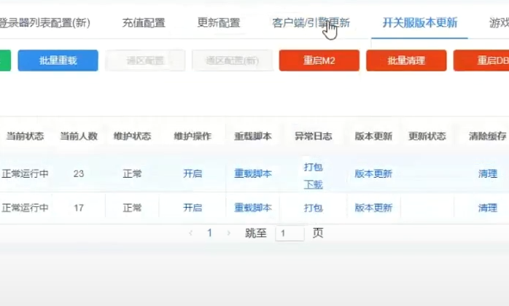The image size is (509, 306).
Task: Open the 更新配置 tab
Action: (x=219, y=23)
